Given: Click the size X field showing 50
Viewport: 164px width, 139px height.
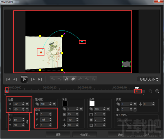Looking at the screenshot, I should pos(17,120).
